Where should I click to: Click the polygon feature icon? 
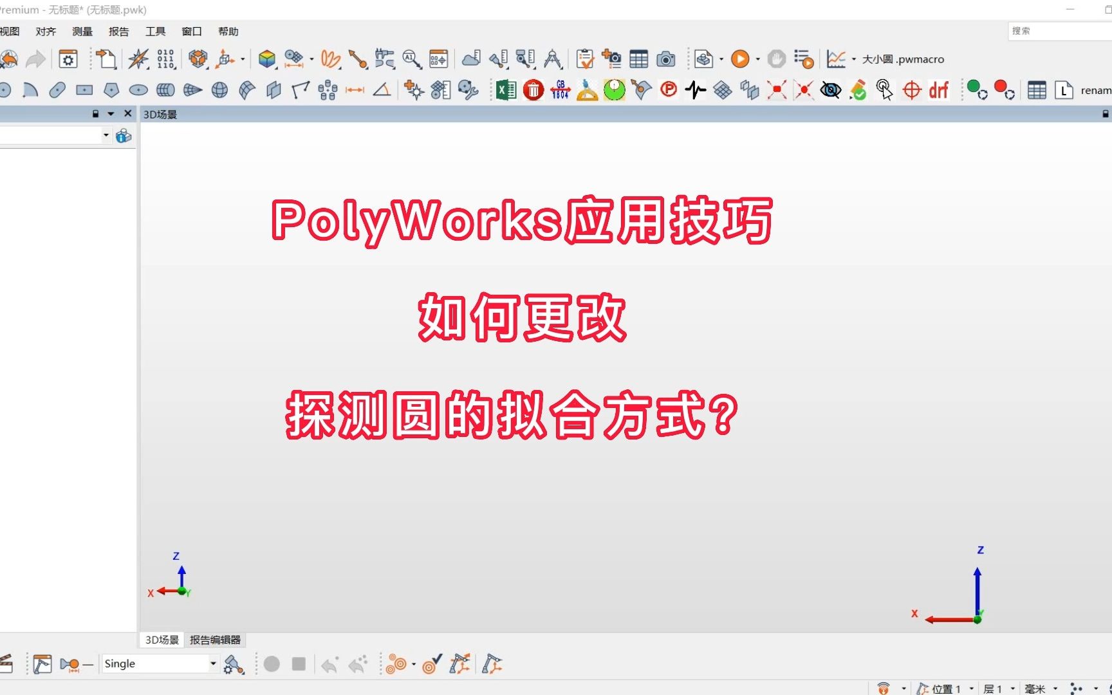coord(111,90)
